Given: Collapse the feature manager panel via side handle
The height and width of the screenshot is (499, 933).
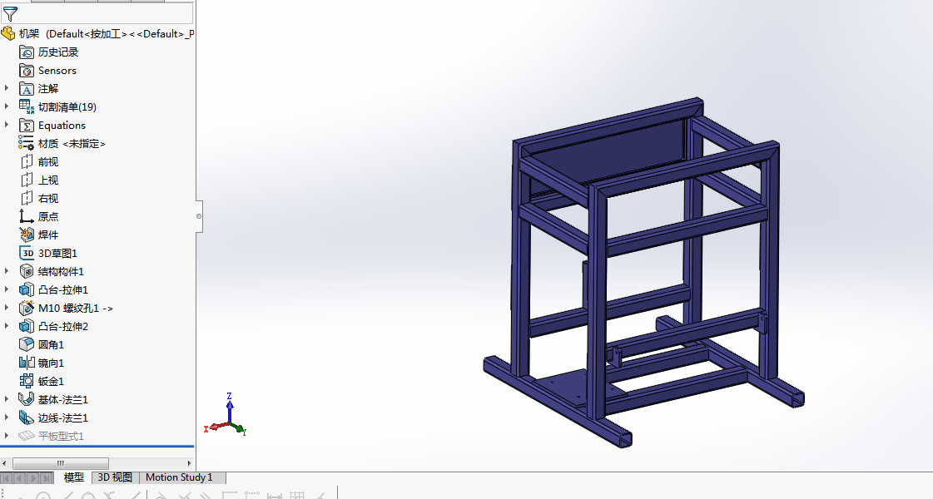Looking at the screenshot, I should coord(199,216).
